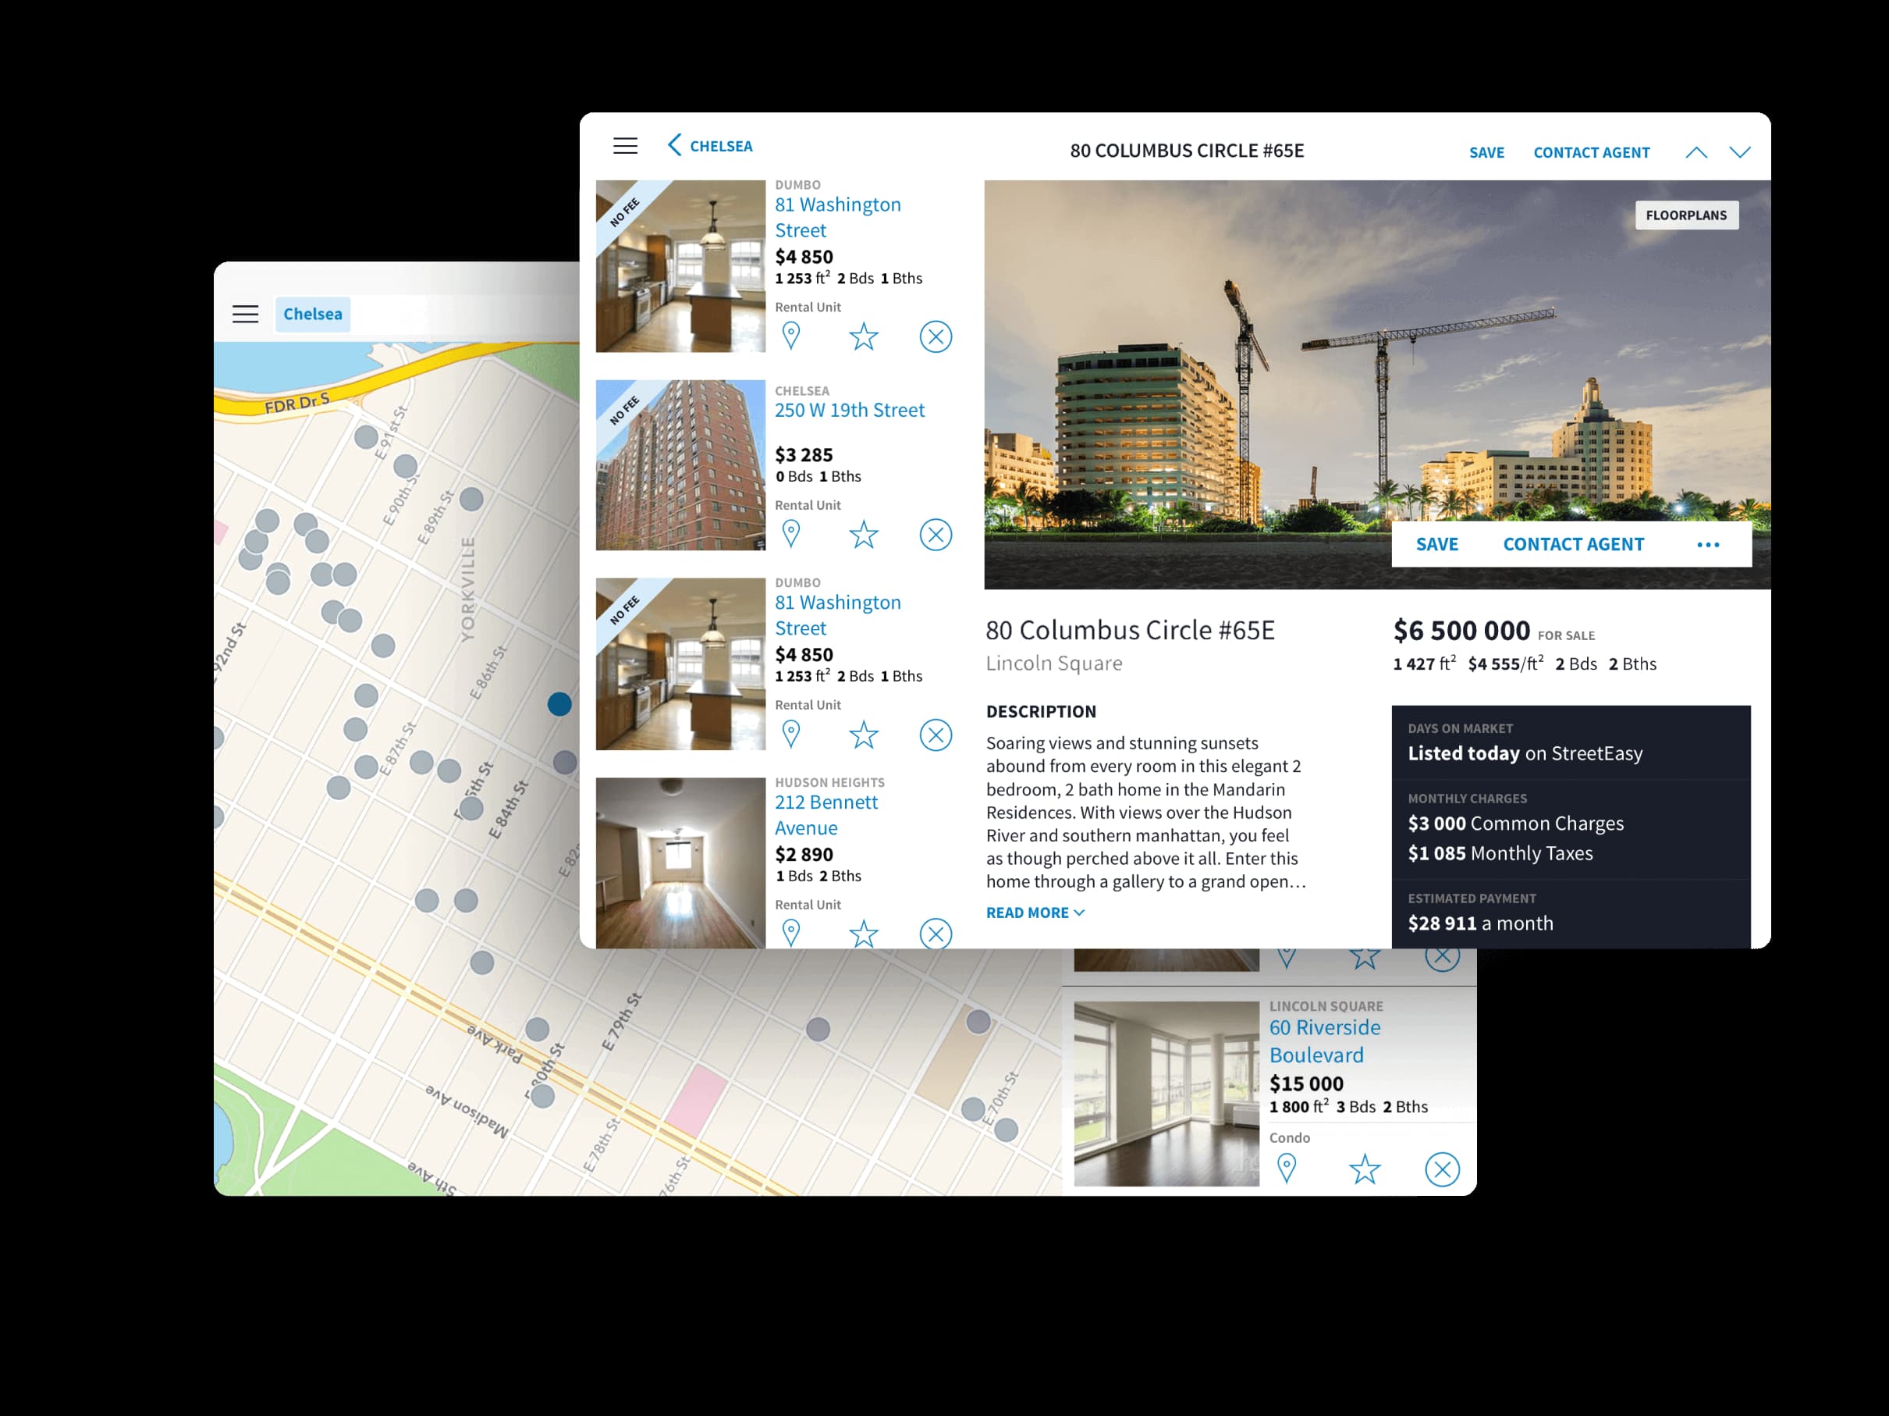Go to next listing with down chevron
Image resolution: width=1889 pixels, height=1416 pixels.
[x=1739, y=153]
